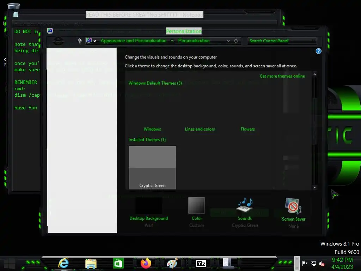Click the theme list scroll up arrow
The image size is (361, 271).
tap(315, 74)
